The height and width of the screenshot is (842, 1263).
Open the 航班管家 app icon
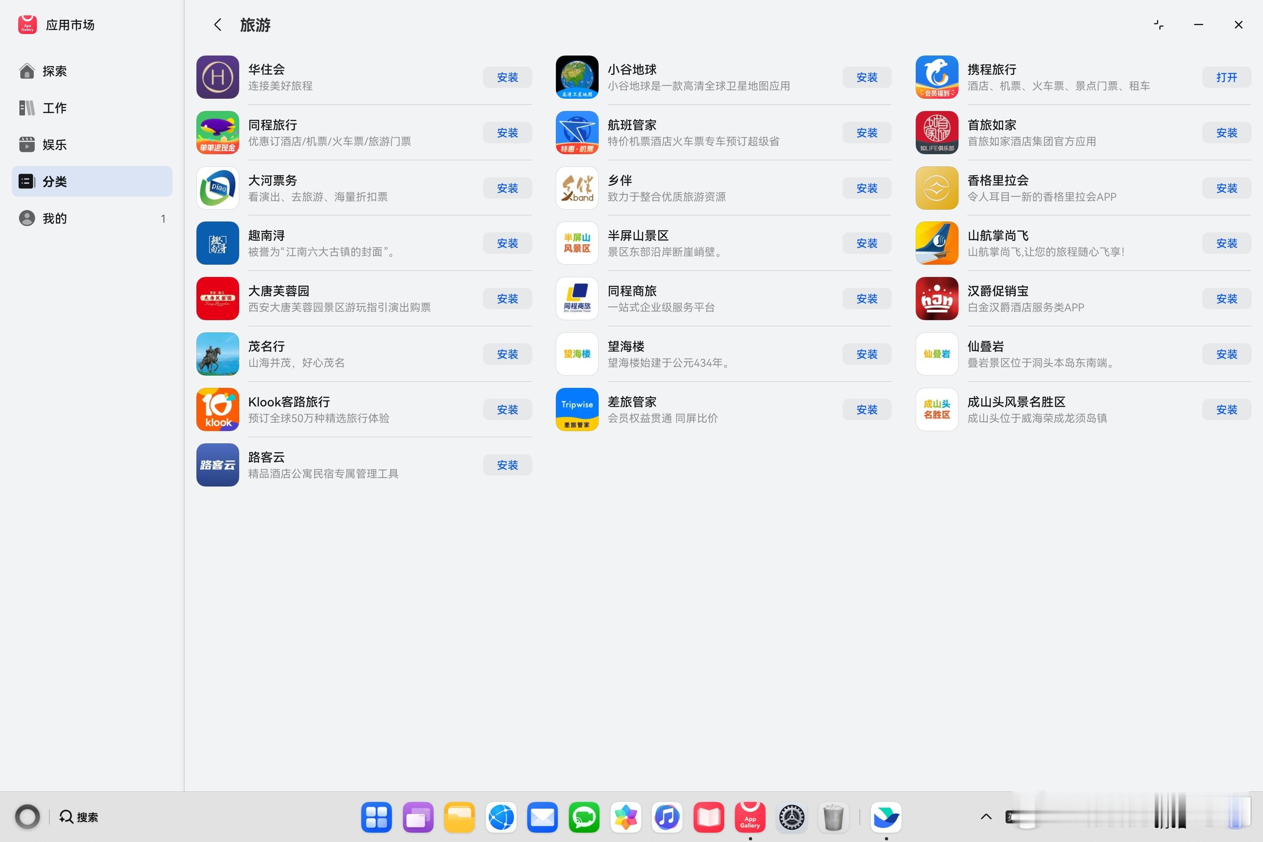[x=577, y=132]
